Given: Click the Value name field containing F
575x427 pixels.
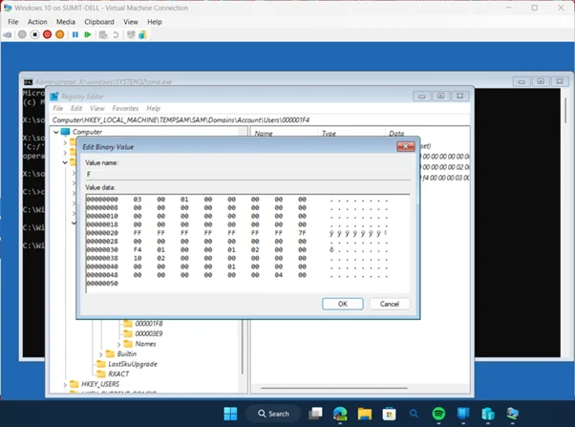Looking at the screenshot, I should coord(248,174).
